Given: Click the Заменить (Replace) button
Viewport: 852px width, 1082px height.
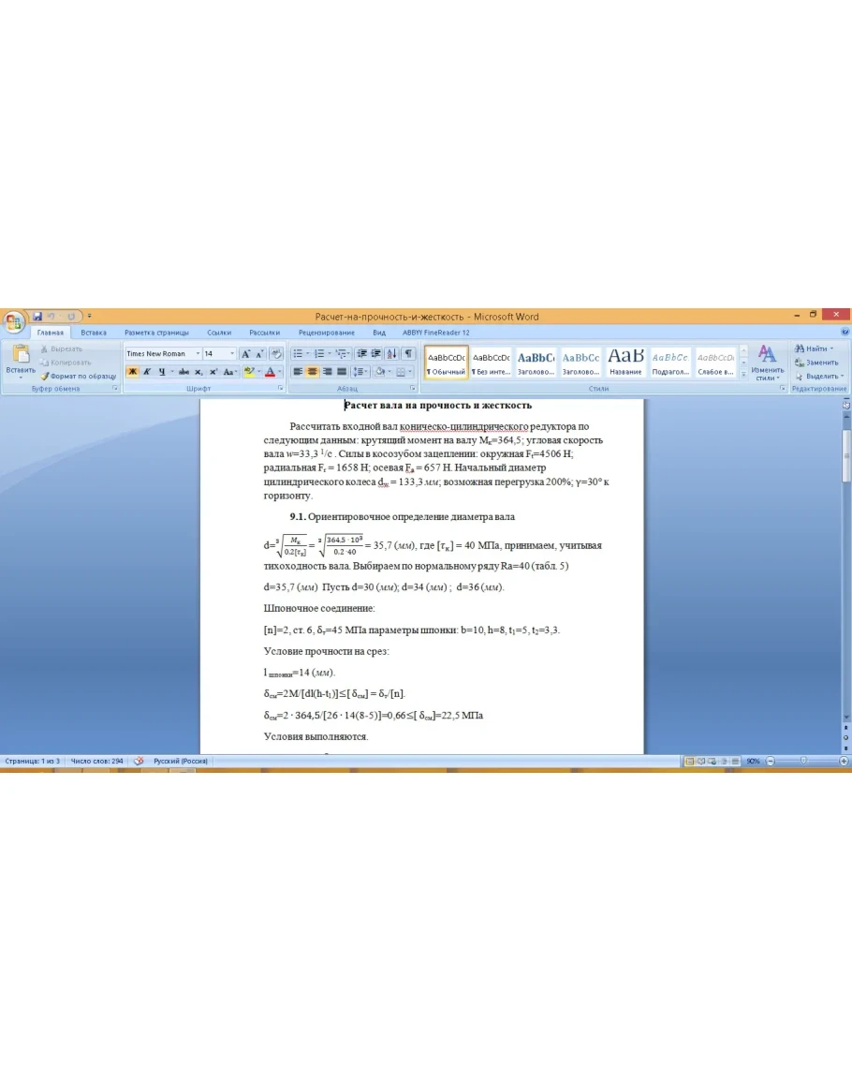Looking at the screenshot, I should point(817,363).
